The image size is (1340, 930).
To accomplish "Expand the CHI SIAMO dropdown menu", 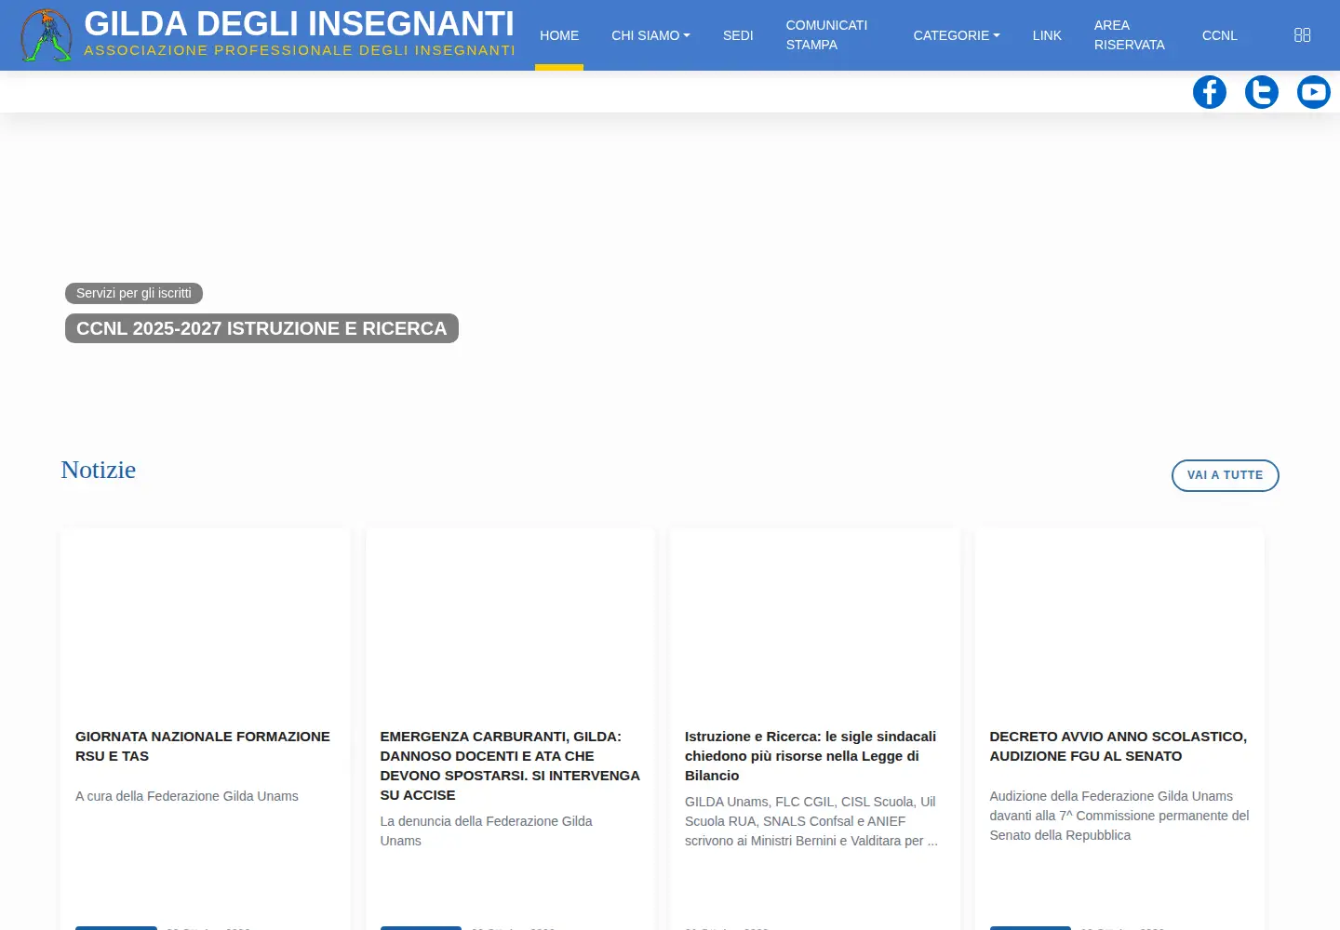I will pyautogui.click(x=650, y=35).
